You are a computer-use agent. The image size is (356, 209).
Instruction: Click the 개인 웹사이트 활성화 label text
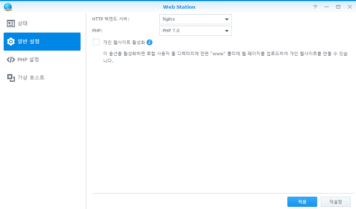(124, 42)
